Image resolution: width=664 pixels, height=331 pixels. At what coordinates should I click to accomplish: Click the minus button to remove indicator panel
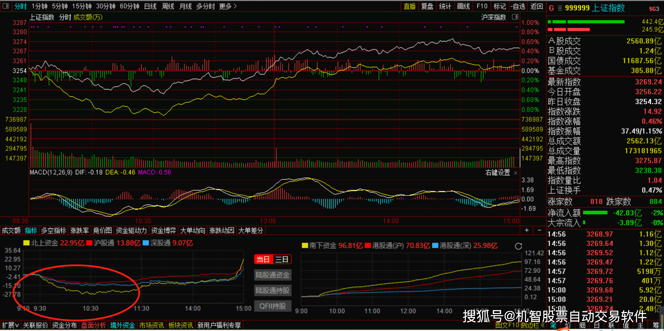(x=539, y=230)
